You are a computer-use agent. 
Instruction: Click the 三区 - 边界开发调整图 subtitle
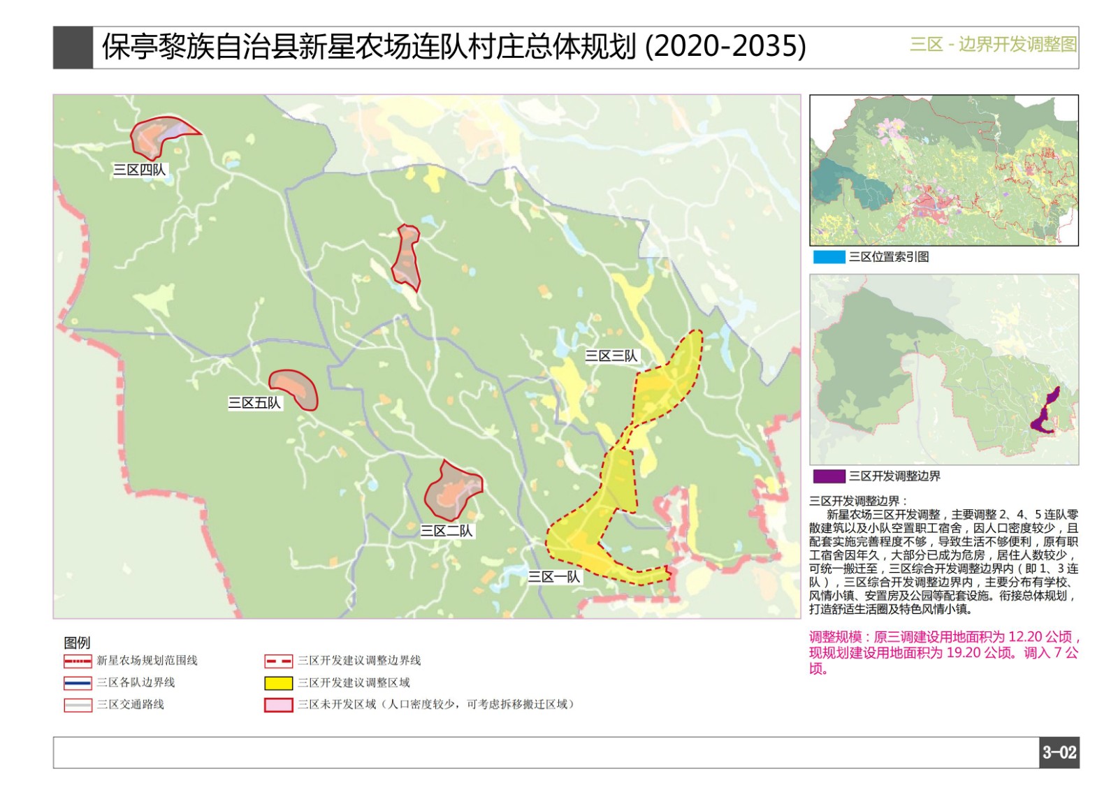tap(992, 45)
